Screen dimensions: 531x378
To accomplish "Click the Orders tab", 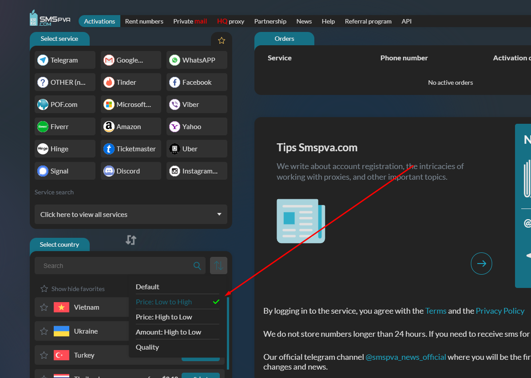I will click(284, 39).
